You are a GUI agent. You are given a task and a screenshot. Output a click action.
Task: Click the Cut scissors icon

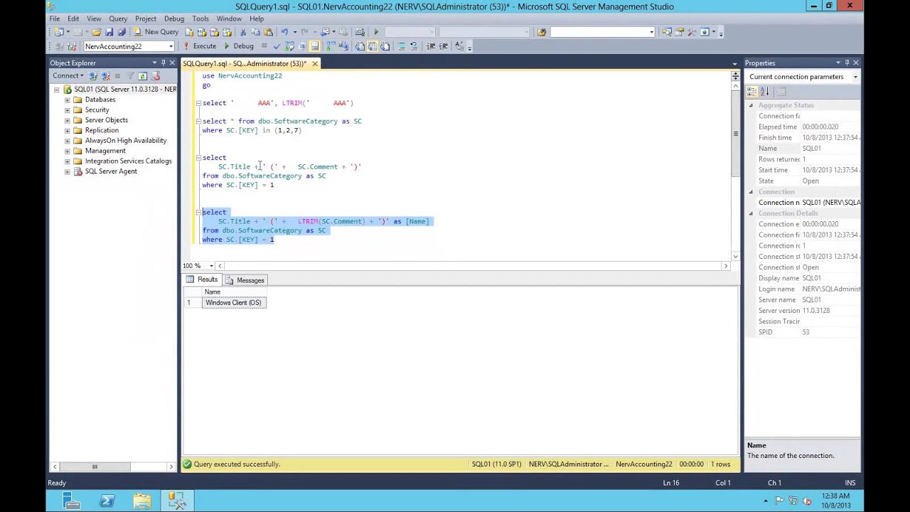pyautogui.click(x=243, y=32)
